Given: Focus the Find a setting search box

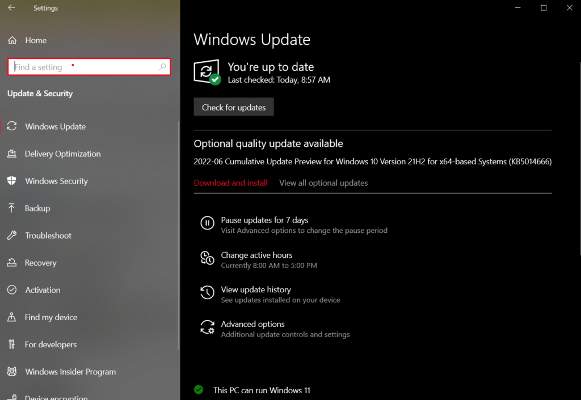Looking at the screenshot, I should pos(89,67).
